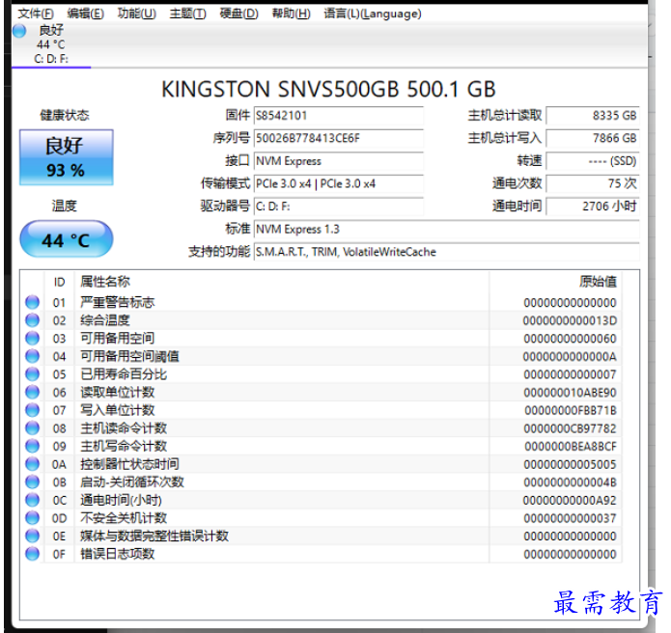Open the 语言(L)(Language) menu
Viewport: 671px width, 633px height.
pyautogui.click(x=373, y=14)
